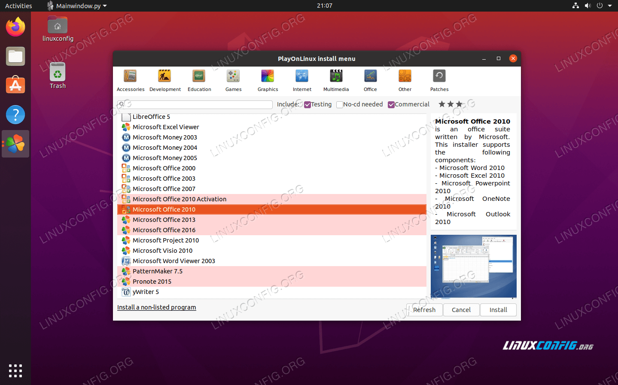Select the highlighted Microsoft Office 2010 row
Image resolution: width=618 pixels, height=385 pixels.
point(272,209)
